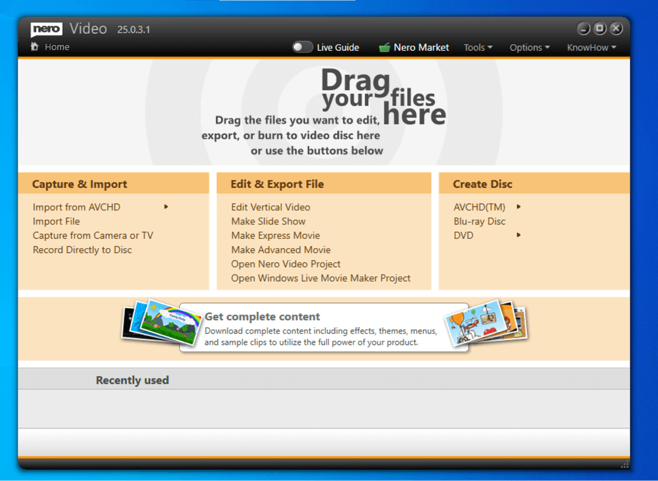Click the rainbow photo stack thumbnail

coord(162,323)
